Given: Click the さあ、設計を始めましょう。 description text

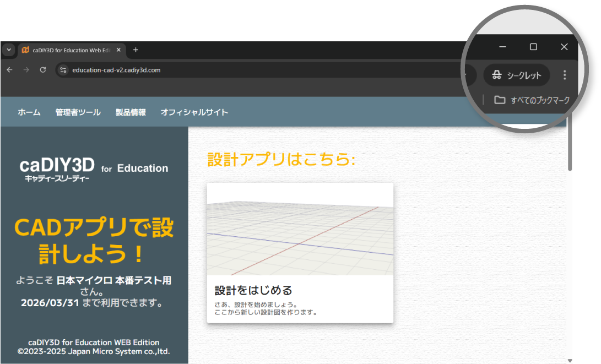Looking at the screenshot, I should (x=256, y=305).
